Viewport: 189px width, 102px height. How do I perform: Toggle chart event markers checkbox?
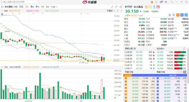[2, 14]
